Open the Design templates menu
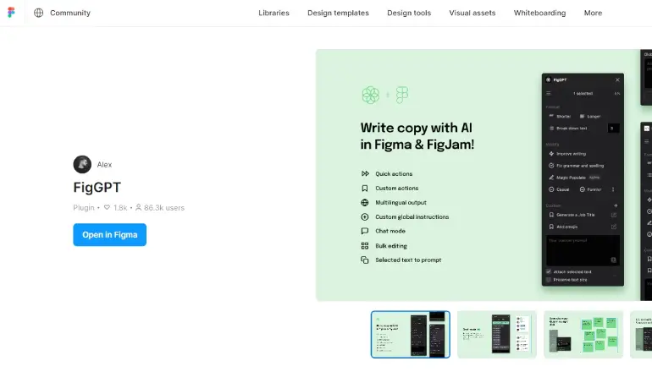 [x=338, y=13]
